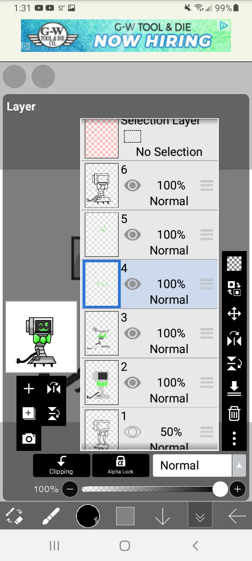This screenshot has height=561, width=252.
Task: Tap the Move/transform arrows icon
Action: (234, 313)
